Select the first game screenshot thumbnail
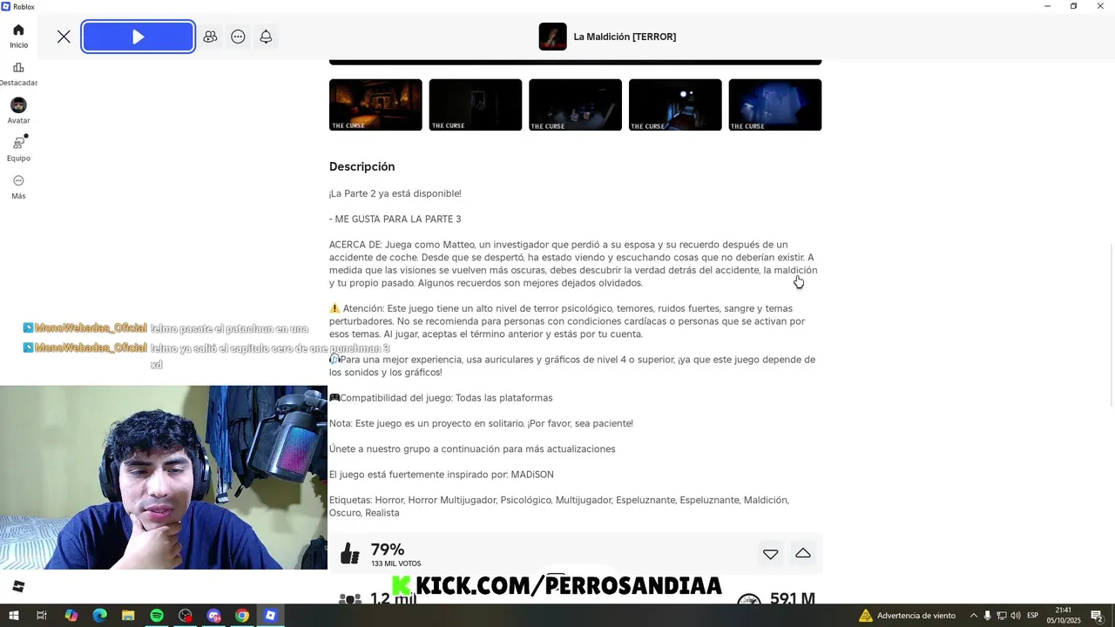1115x627 pixels. (375, 104)
